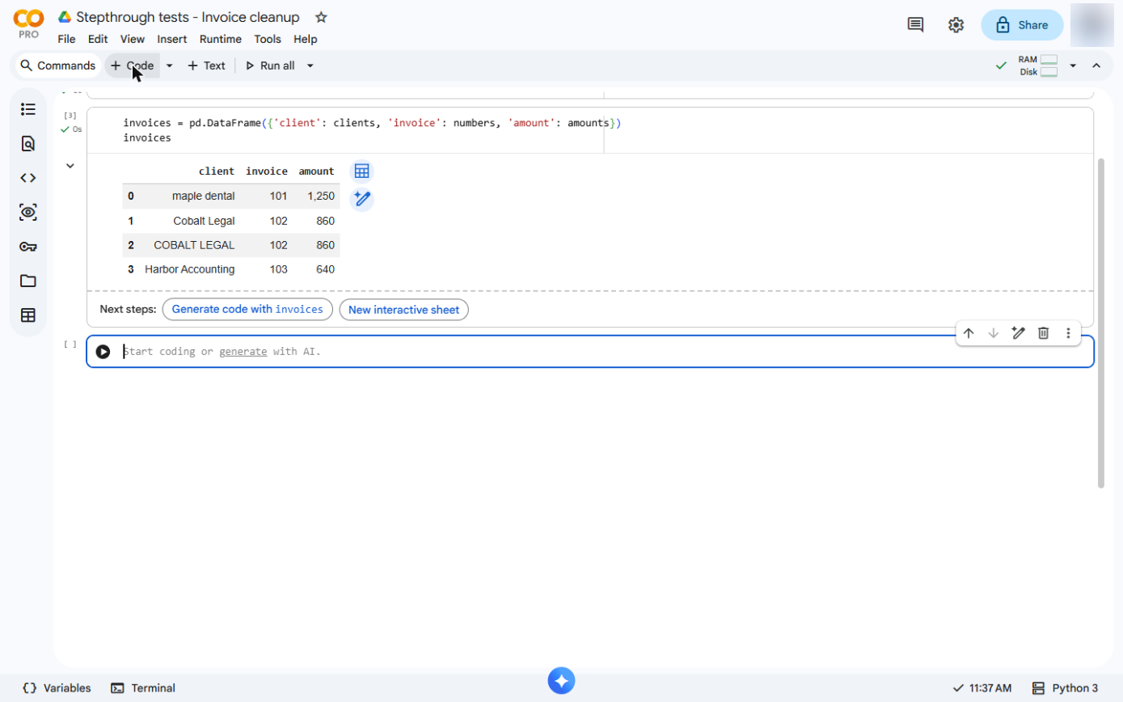Expand the add Code cell dropdown arrow
1123x702 pixels.
pos(169,66)
